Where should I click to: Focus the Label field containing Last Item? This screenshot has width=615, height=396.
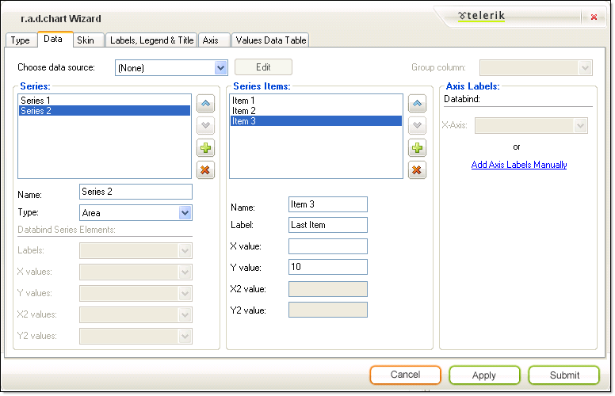(x=328, y=225)
